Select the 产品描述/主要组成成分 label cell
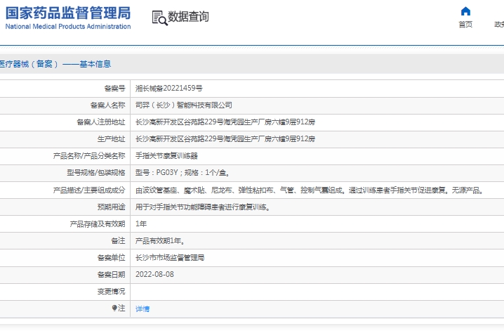 pyautogui.click(x=65, y=190)
